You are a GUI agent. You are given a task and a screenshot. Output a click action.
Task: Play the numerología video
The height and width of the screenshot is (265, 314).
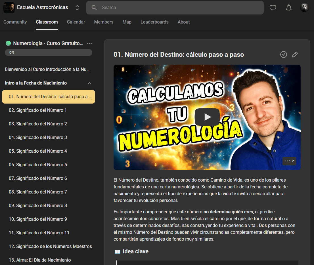coord(207,117)
